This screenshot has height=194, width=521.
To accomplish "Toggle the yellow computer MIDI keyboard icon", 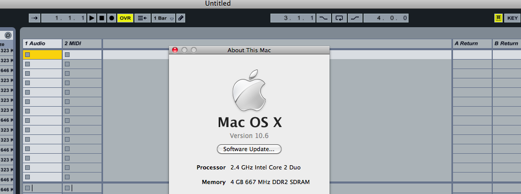I will [498, 18].
